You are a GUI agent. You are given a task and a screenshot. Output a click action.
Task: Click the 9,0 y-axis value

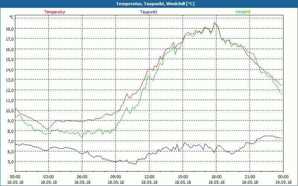pos(11,121)
